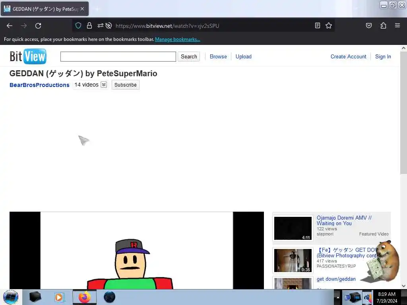Viewport: 407px width, 305px height.
Task: Click the forward navigation arrow
Action: point(23,26)
